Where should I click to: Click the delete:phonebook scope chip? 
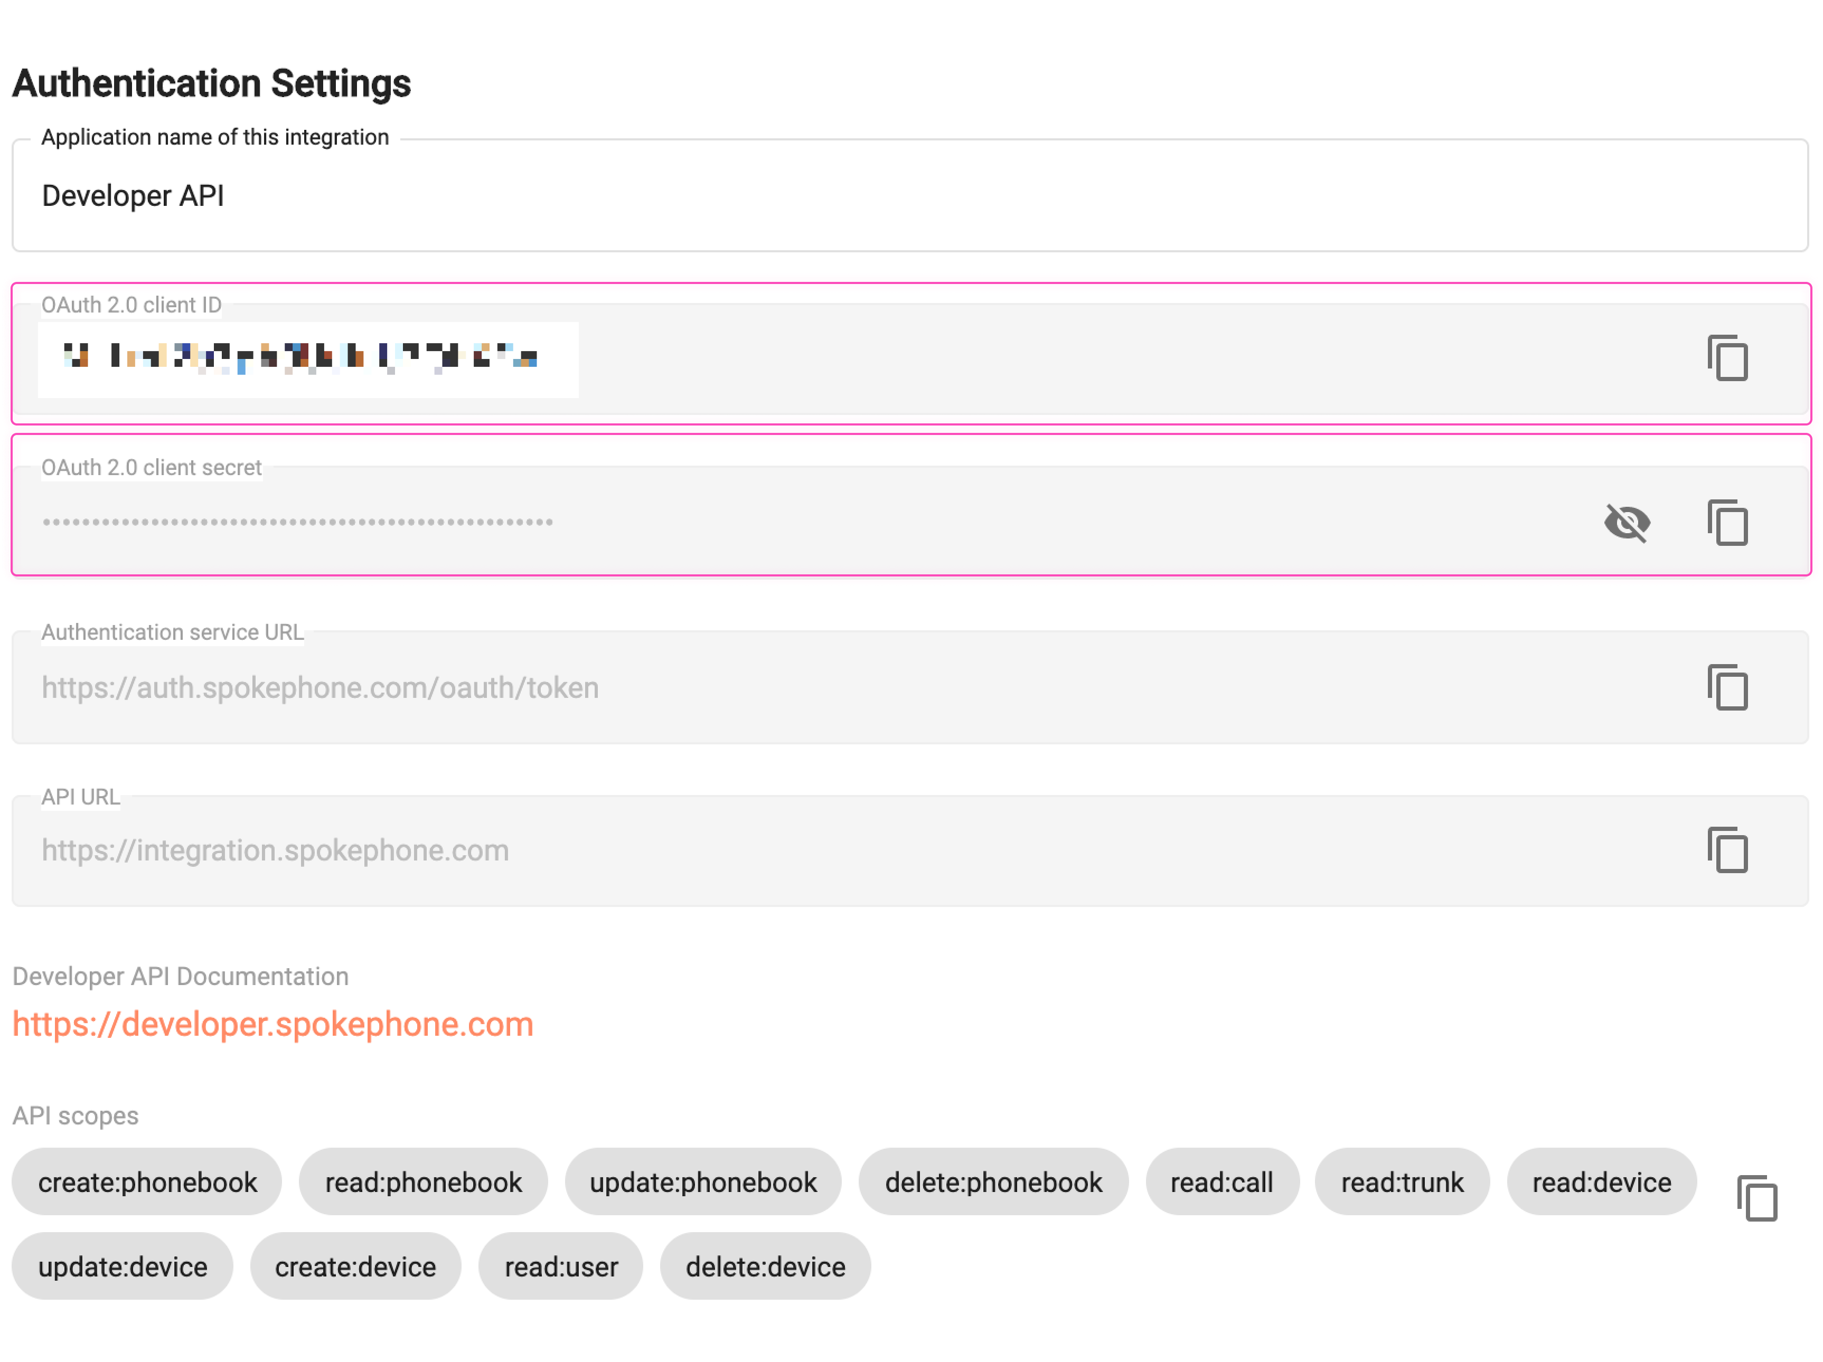(x=993, y=1181)
